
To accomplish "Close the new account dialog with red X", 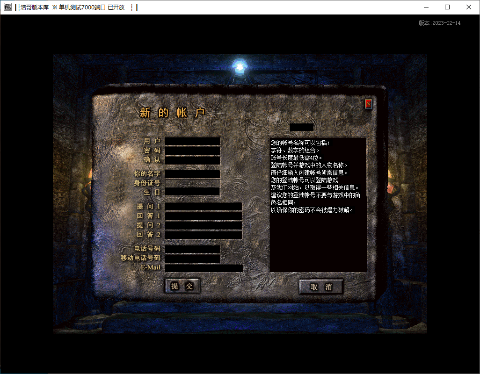I will click(369, 104).
